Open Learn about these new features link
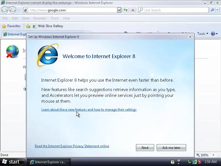The height and width of the screenshot is (166, 221). coord(89,110)
